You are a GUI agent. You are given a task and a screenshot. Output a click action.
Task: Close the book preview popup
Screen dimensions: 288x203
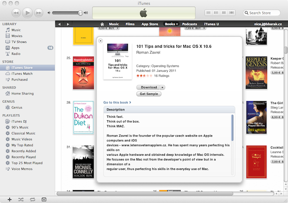click(x=100, y=41)
